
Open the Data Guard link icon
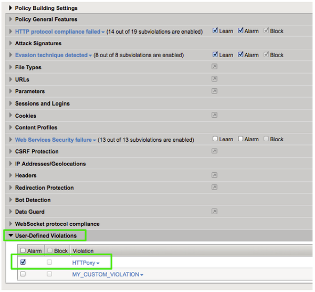214,212
